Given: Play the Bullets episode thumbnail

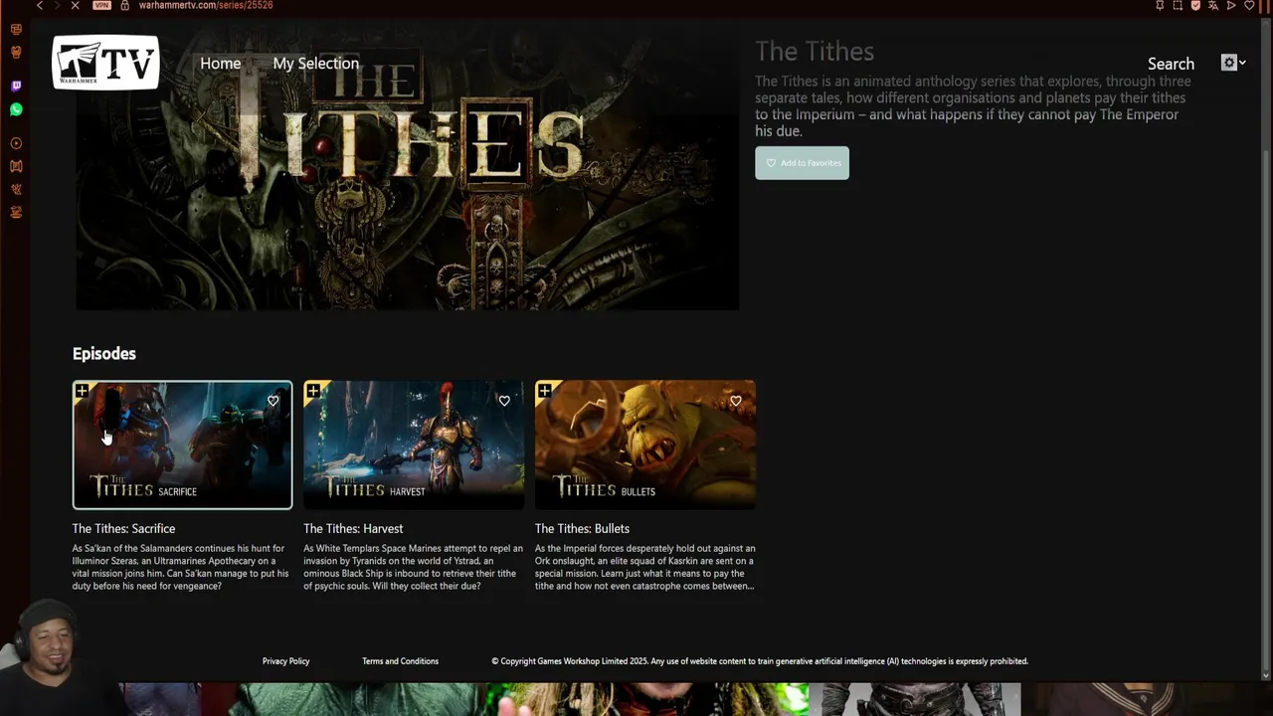Looking at the screenshot, I should pos(645,445).
